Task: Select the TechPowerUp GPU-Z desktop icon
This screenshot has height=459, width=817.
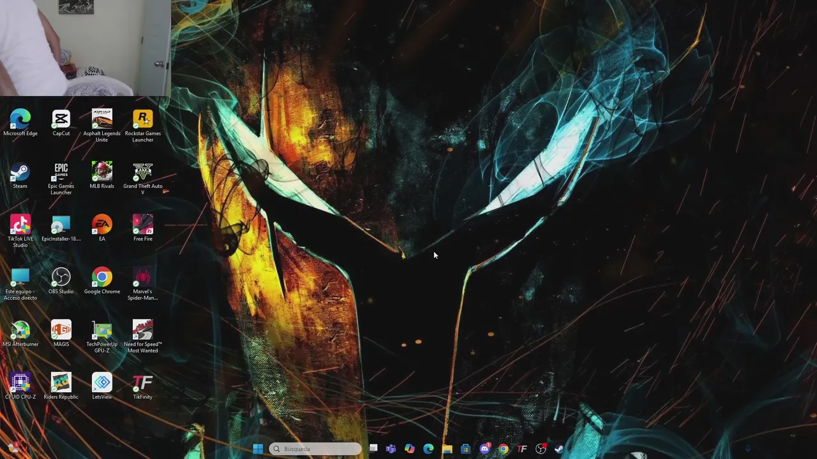Action: point(102,337)
